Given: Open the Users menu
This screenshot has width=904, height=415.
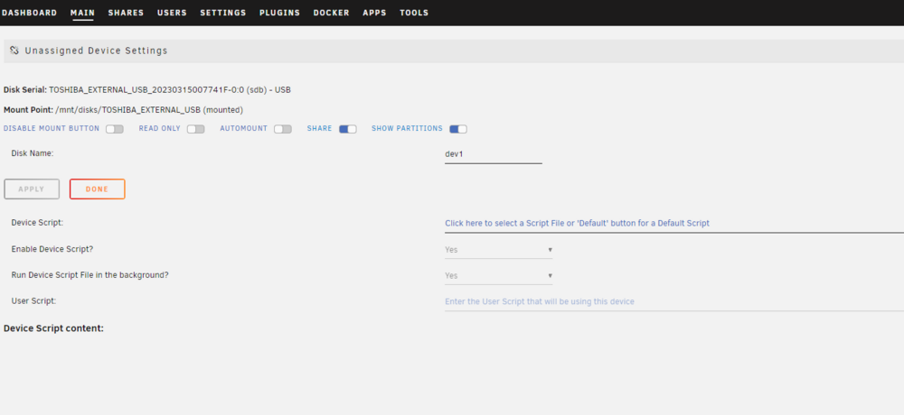Looking at the screenshot, I should pos(172,13).
